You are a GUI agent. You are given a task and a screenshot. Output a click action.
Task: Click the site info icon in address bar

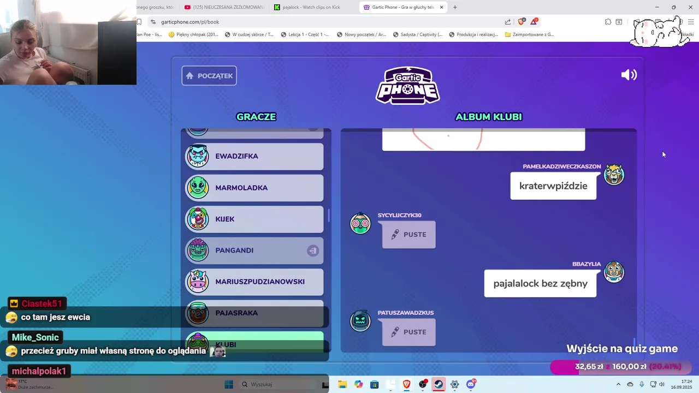point(153,22)
